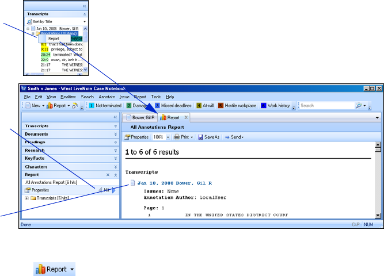
Task: Open the search options dropdown arrow
Action: pos(364,106)
